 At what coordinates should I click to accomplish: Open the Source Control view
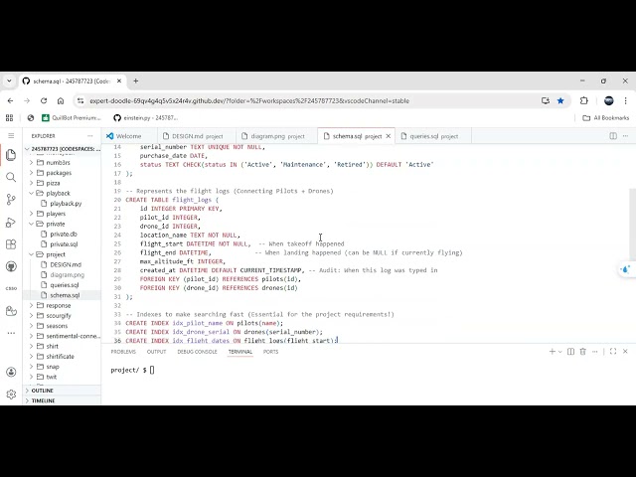tap(11, 199)
